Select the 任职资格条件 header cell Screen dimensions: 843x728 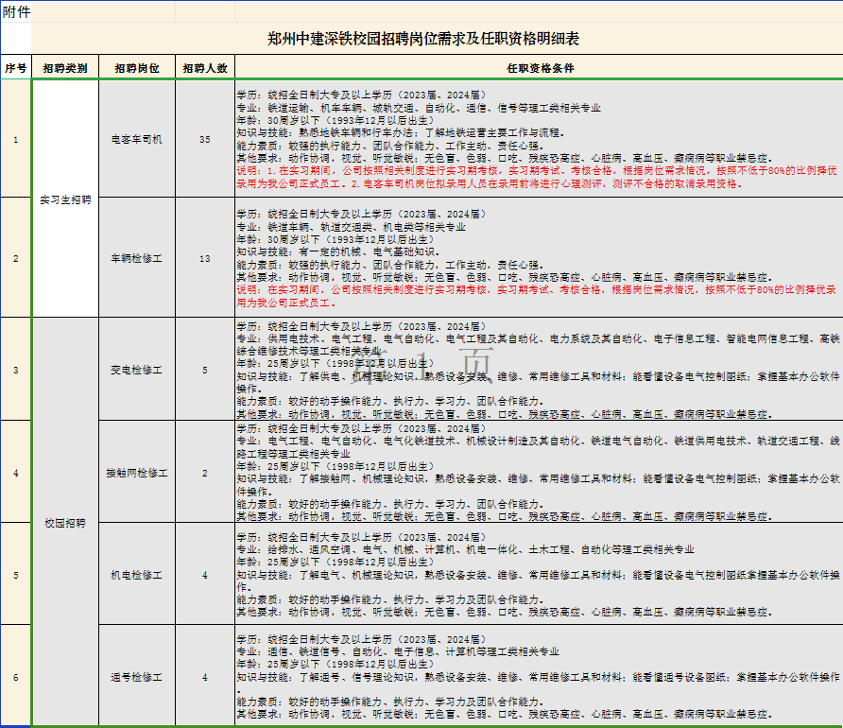coord(540,68)
